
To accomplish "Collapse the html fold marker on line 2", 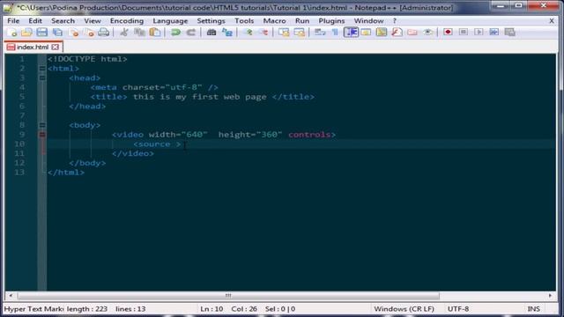I will click(42, 69).
